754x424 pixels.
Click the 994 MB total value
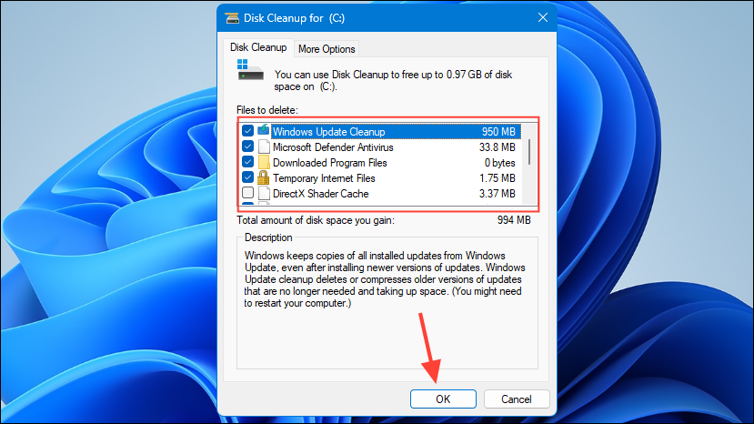pyautogui.click(x=514, y=220)
